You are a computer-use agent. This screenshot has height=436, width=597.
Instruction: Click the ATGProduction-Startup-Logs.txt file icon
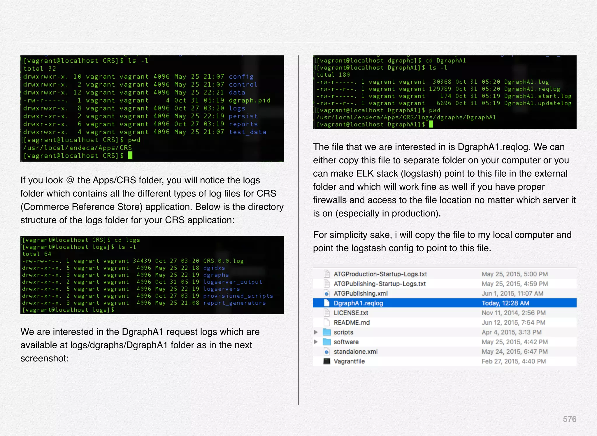click(x=327, y=274)
